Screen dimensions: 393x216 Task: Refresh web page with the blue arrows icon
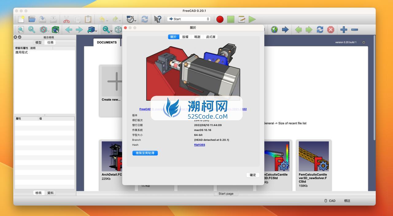tap(320, 29)
